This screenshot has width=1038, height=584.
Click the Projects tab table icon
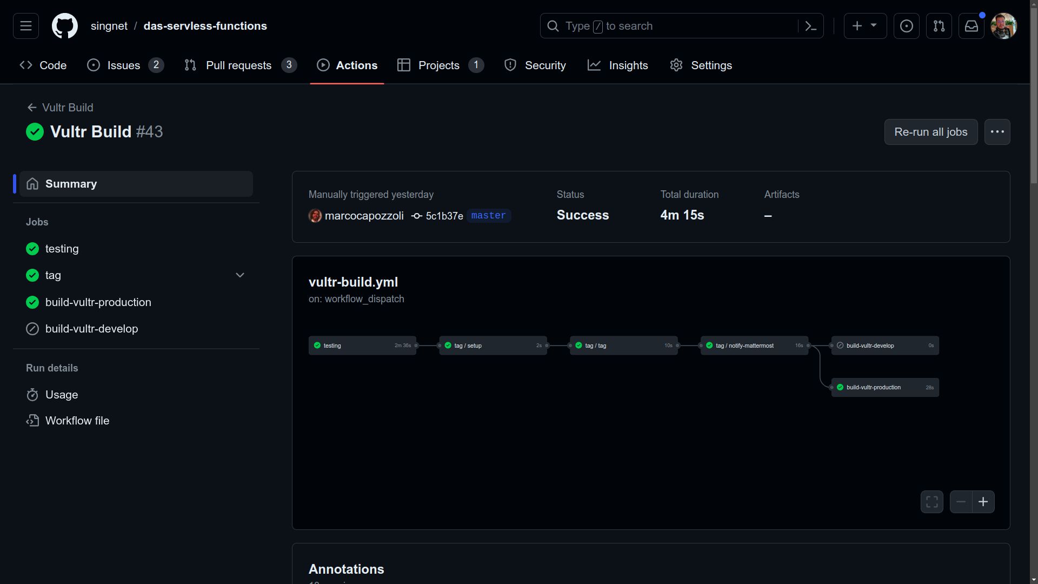click(404, 65)
